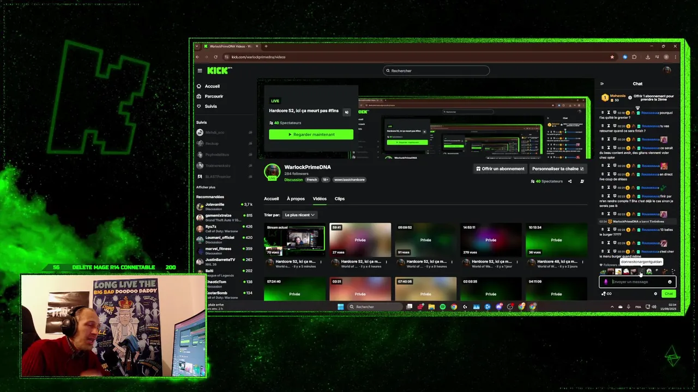This screenshot has height=392, width=698.
Task: Open the 59:41 private video thumbnail
Action: pyautogui.click(x=360, y=240)
